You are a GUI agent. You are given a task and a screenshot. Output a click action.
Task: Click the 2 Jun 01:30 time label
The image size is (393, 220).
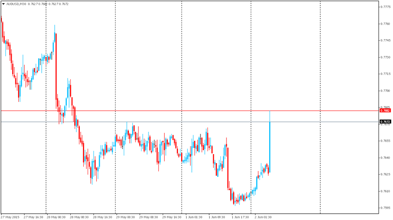pos(263,217)
